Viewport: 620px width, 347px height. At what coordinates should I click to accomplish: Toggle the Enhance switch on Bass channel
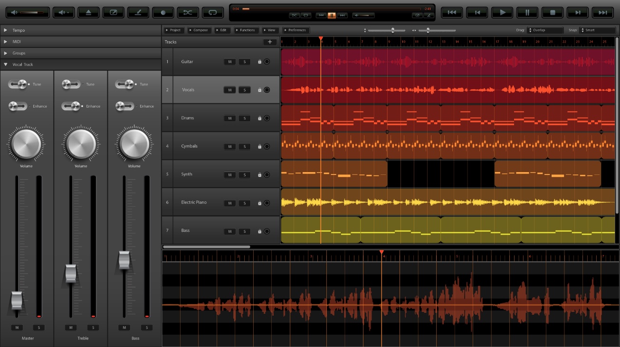125,106
